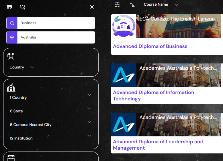223x161 pixels.
Task: Open Advanced Diploma of Business link
Action: tap(150, 46)
